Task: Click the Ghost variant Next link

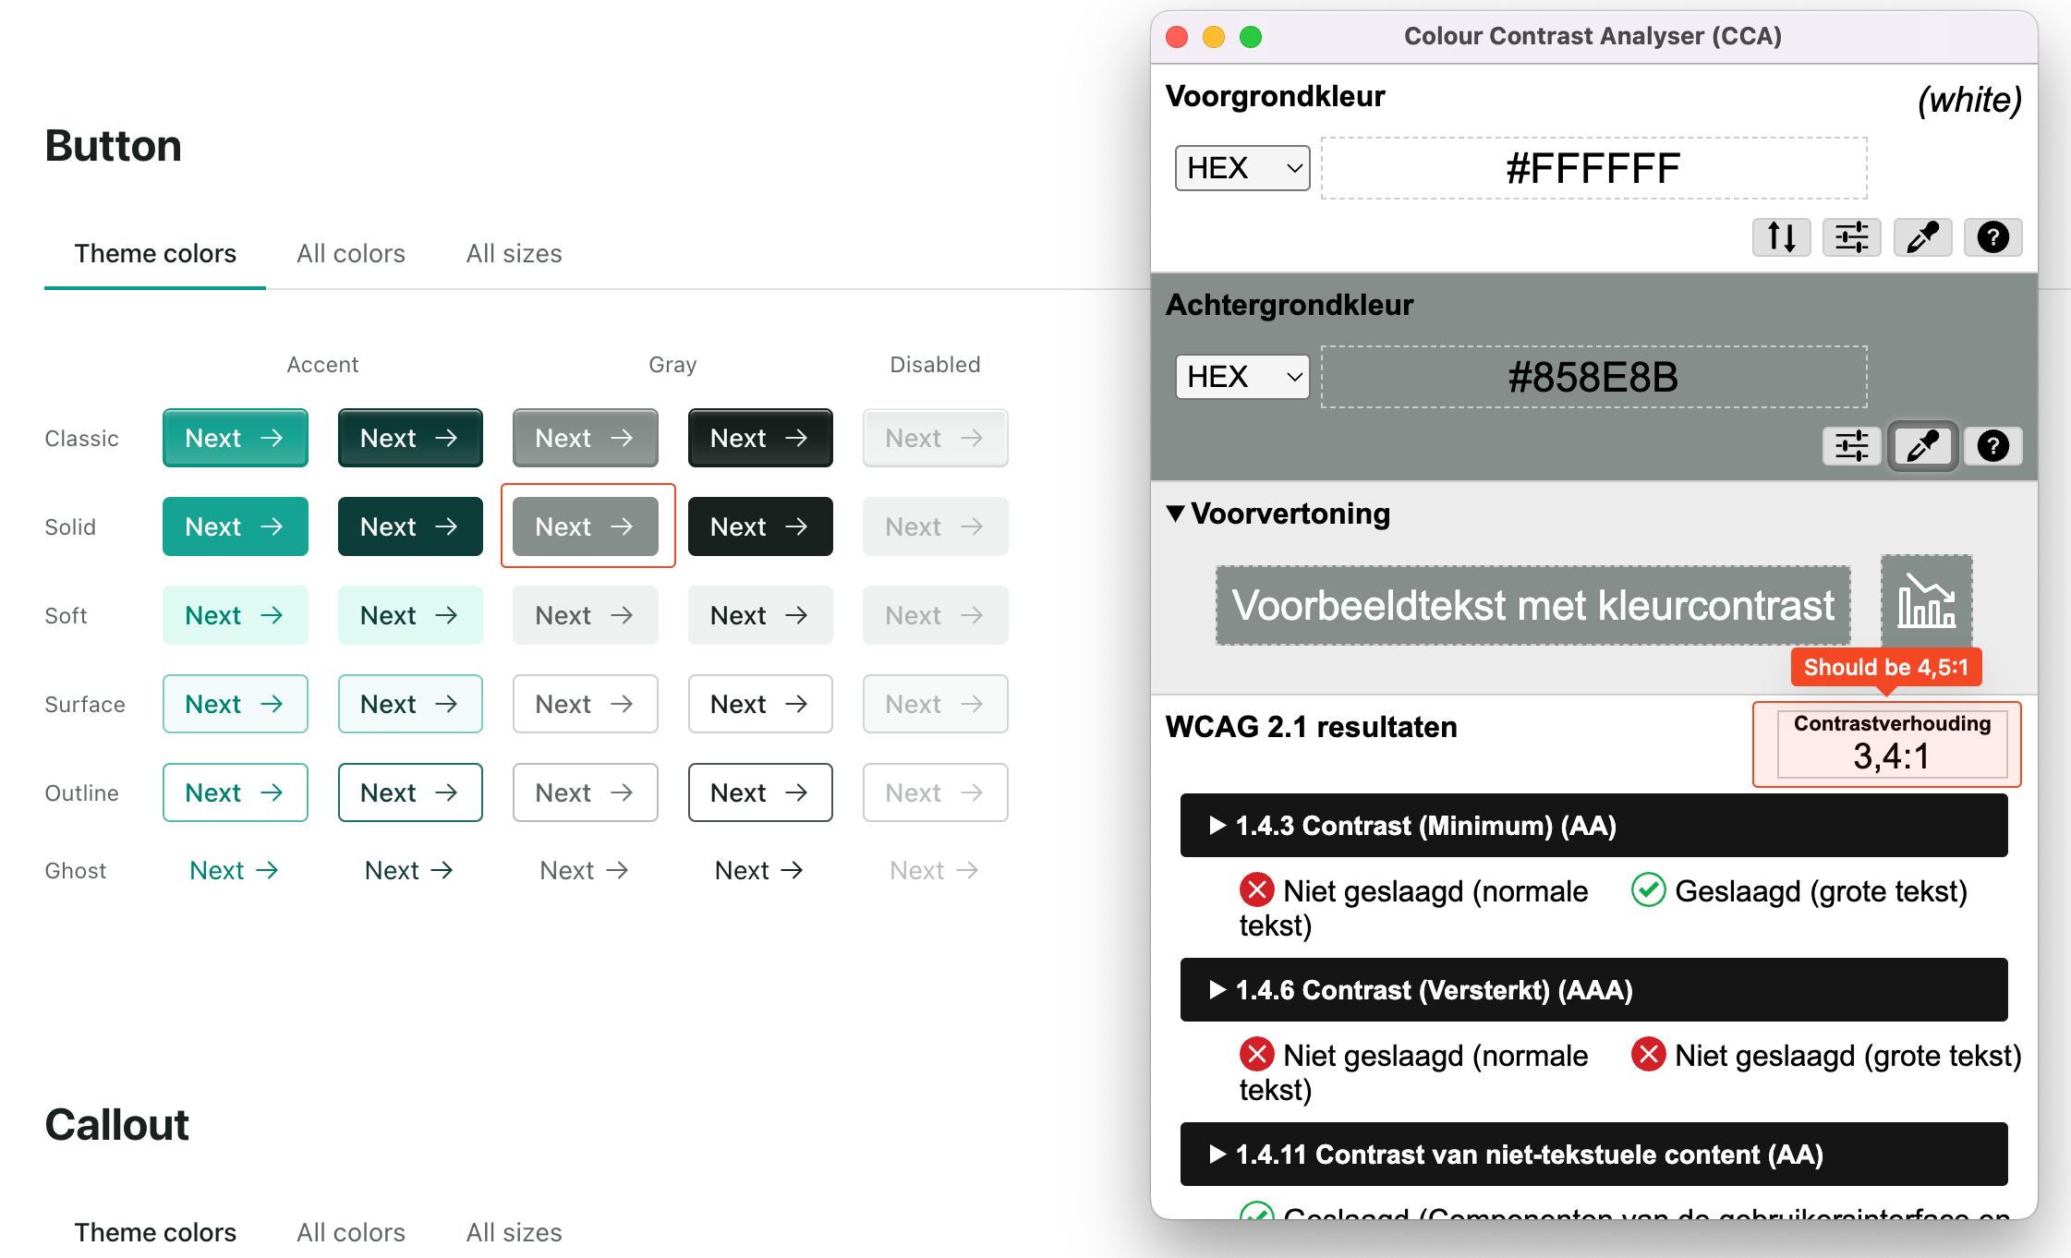Action: (x=233, y=869)
